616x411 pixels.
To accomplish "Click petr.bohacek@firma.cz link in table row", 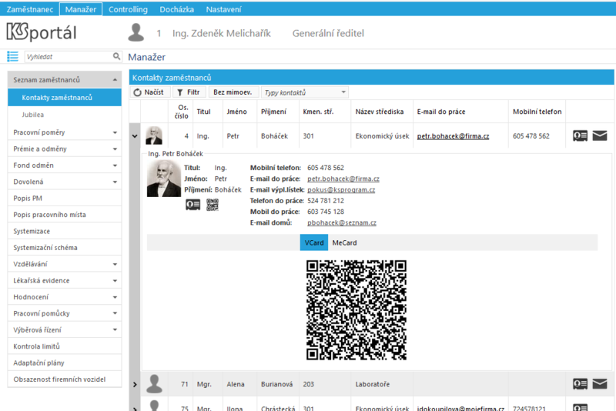I will [453, 135].
